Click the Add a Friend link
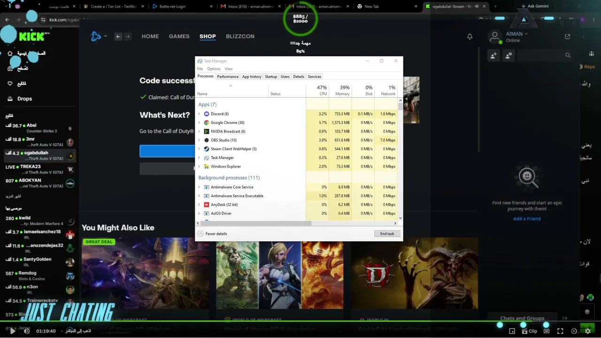 [x=527, y=219]
